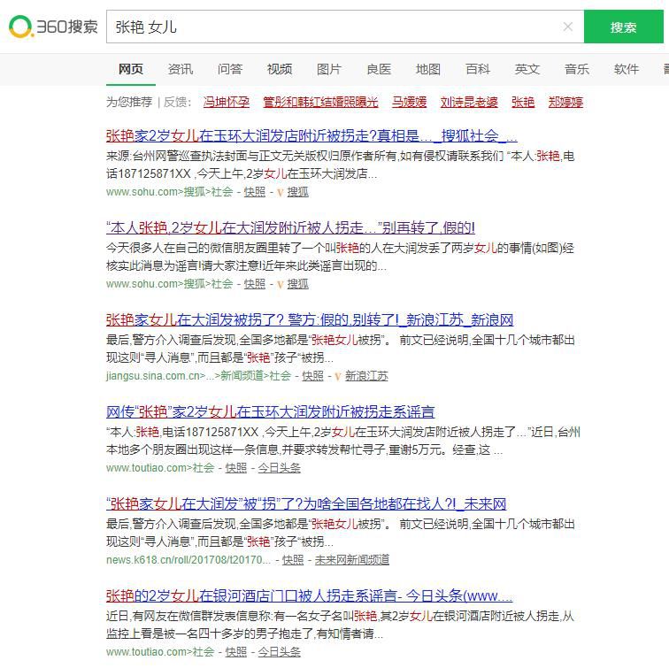Open the 问答 tab
The width and height of the screenshot is (669, 668).
(229, 69)
